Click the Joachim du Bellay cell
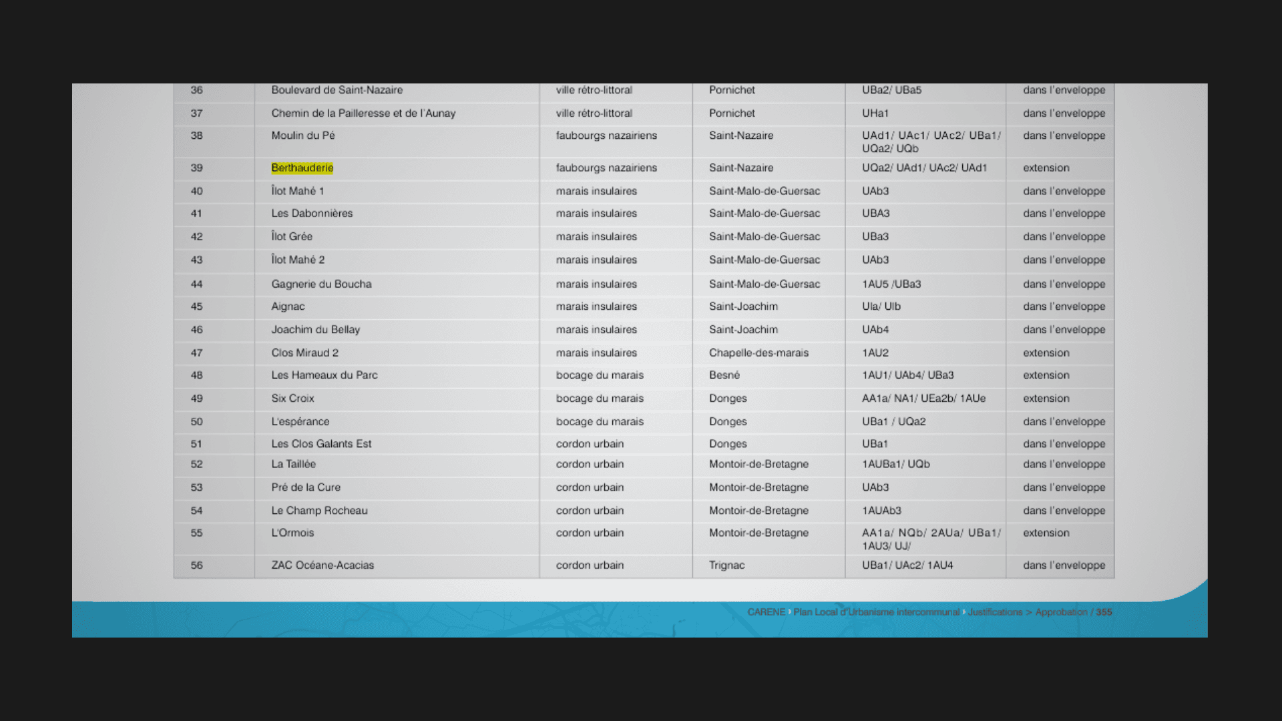This screenshot has width=1282, height=721. (x=315, y=330)
